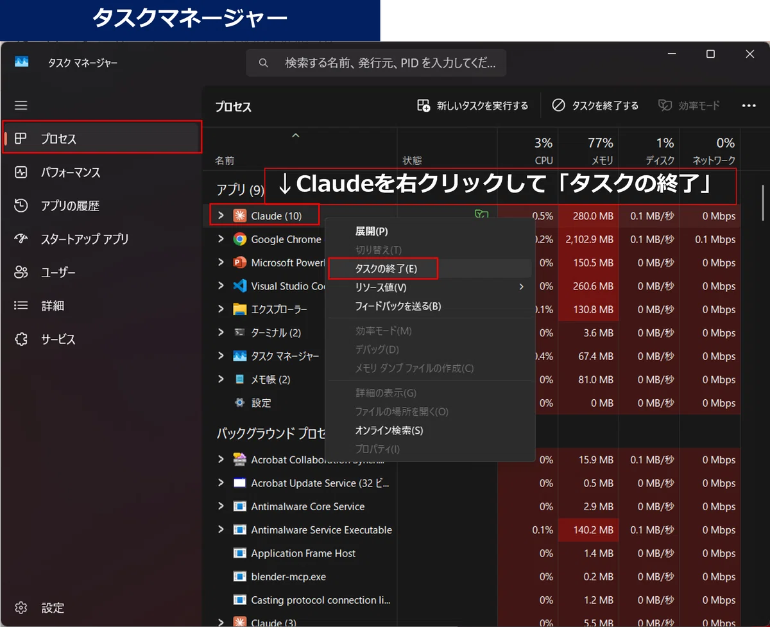Open the three-dots more options menu

pos(749,105)
